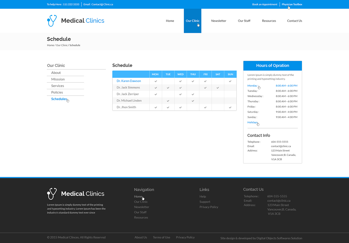Click the blue stethoscope logo in header

52,21
